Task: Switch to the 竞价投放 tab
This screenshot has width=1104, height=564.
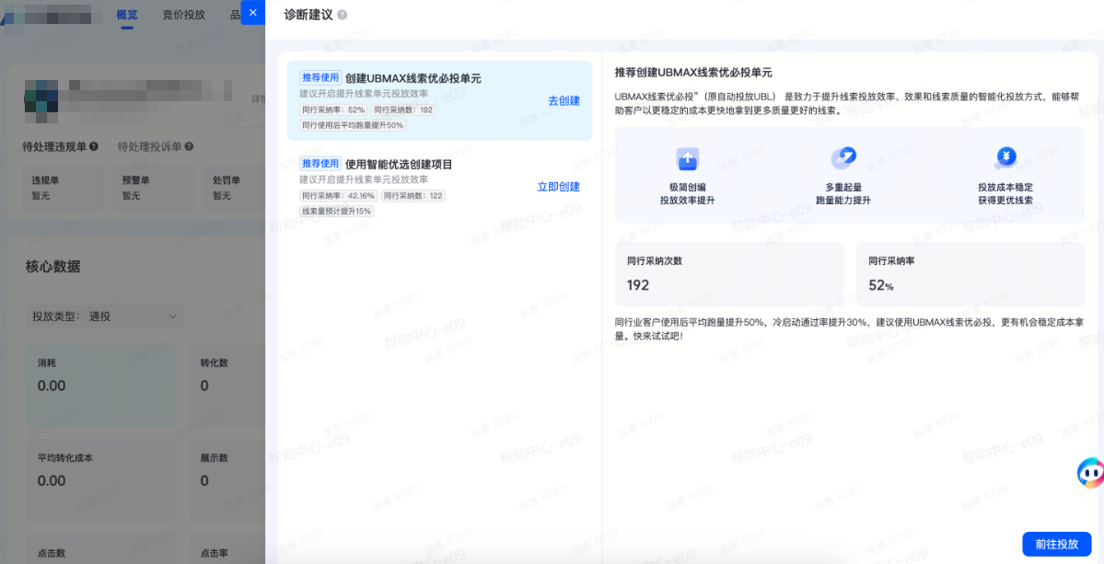Action: coord(183,14)
